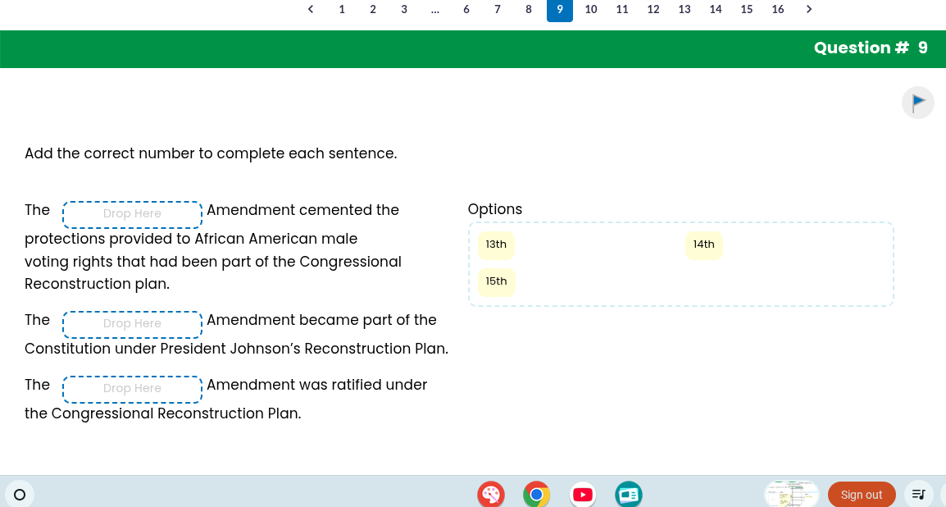The width and height of the screenshot is (946, 507).
Task: Open YouTube from the taskbar
Action: (x=582, y=494)
